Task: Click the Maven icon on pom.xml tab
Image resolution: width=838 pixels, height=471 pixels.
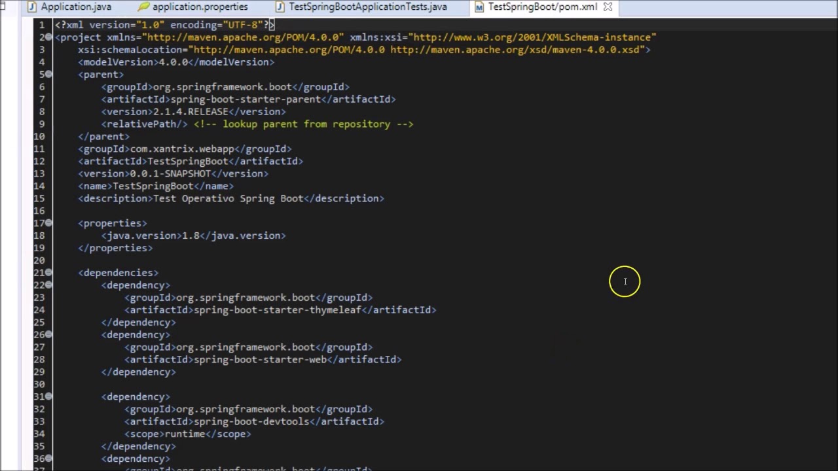Action: pos(479,7)
